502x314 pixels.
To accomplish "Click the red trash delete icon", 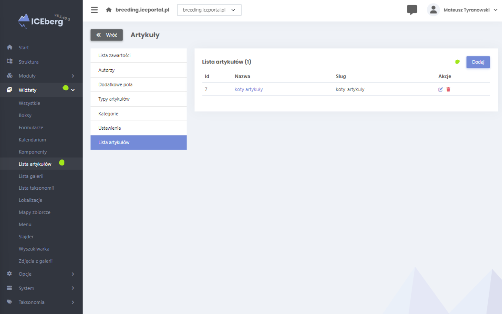I will pyautogui.click(x=448, y=89).
